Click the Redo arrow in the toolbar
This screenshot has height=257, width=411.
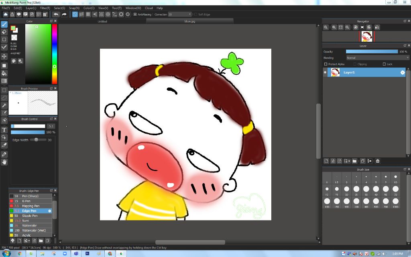click(64, 14)
